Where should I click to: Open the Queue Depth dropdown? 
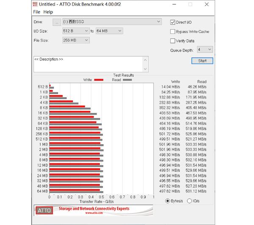[205, 49]
